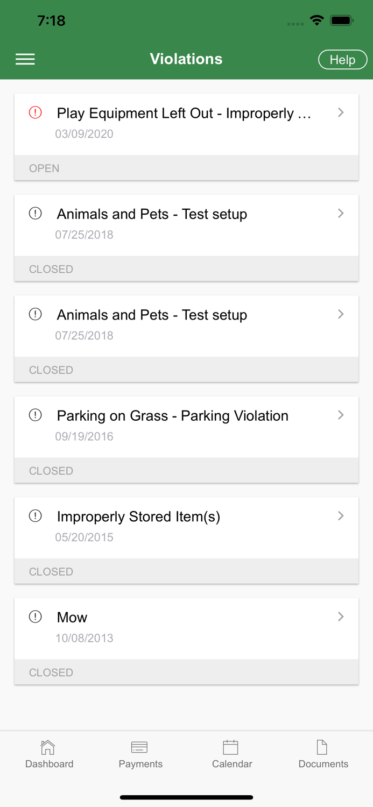Tap the red alert icon on open violation

(x=36, y=112)
